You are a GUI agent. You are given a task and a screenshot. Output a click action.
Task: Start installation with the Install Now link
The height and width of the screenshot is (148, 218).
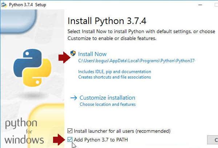92,54
